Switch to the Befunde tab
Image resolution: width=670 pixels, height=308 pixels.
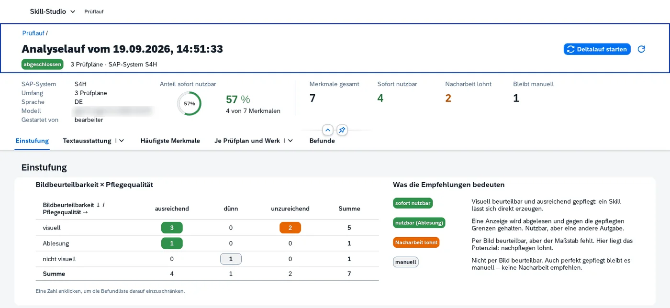click(322, 141)
